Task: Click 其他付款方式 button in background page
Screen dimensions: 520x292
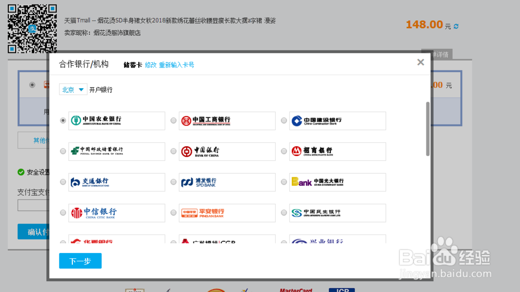Action: (34, 141)
